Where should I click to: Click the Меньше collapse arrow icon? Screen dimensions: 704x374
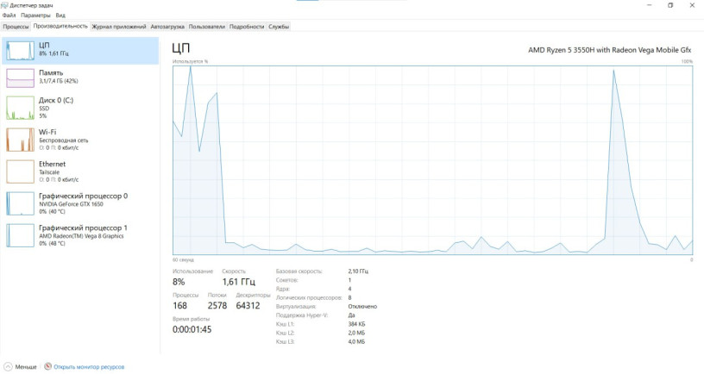(x=8, y=367)
